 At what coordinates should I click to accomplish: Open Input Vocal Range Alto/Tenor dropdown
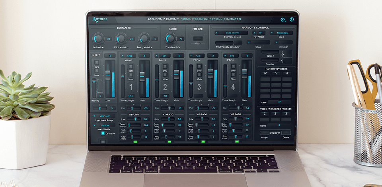[104, 116]
